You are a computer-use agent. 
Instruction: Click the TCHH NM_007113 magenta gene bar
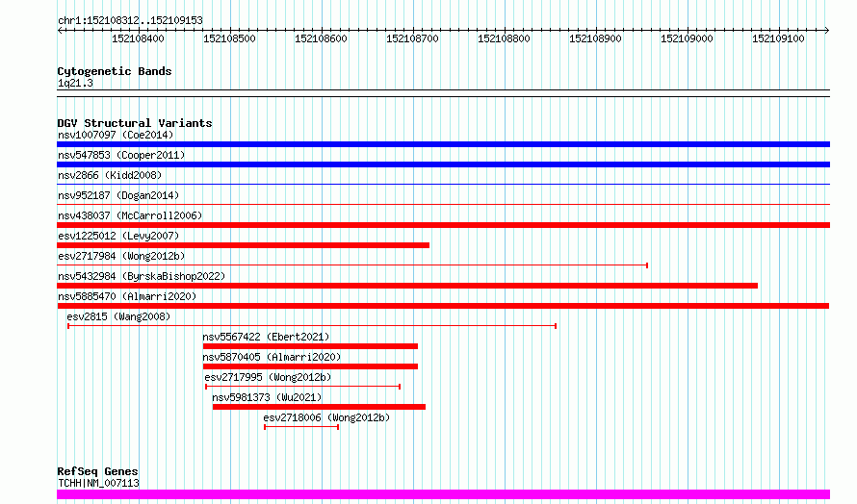[443, 494]
